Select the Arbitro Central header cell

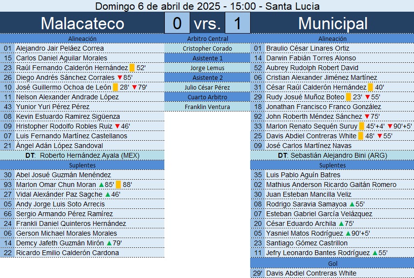[207, 39]
